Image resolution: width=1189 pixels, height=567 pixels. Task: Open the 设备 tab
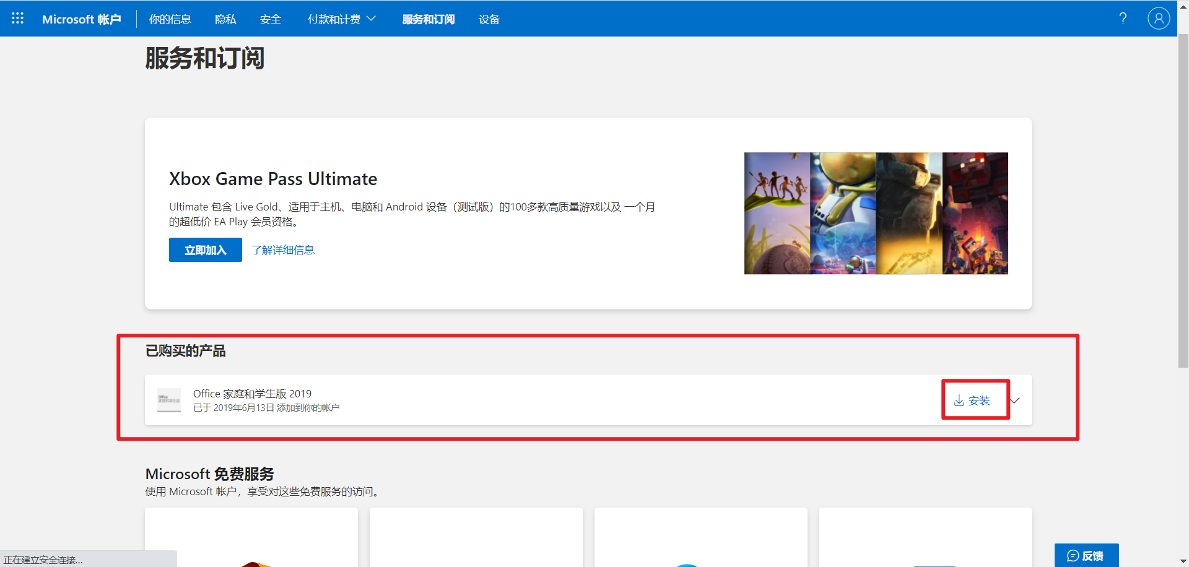[x=489, y=19]
